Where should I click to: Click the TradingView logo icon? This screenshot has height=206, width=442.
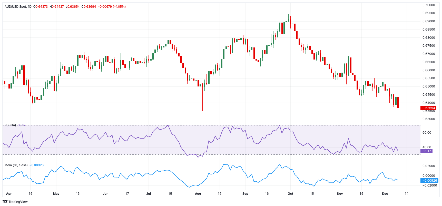(5, 202)
